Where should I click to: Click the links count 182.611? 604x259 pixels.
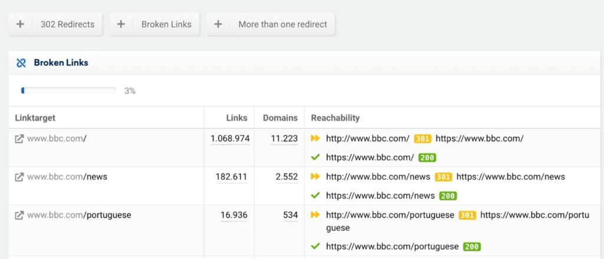coord(231,177)
